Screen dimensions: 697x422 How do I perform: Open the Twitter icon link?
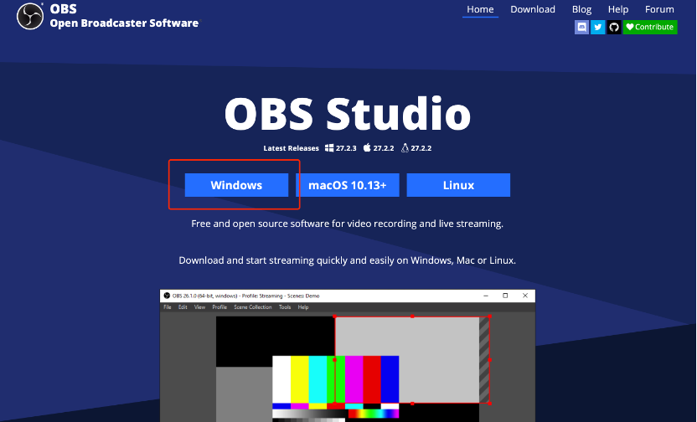tap(598, 27)
